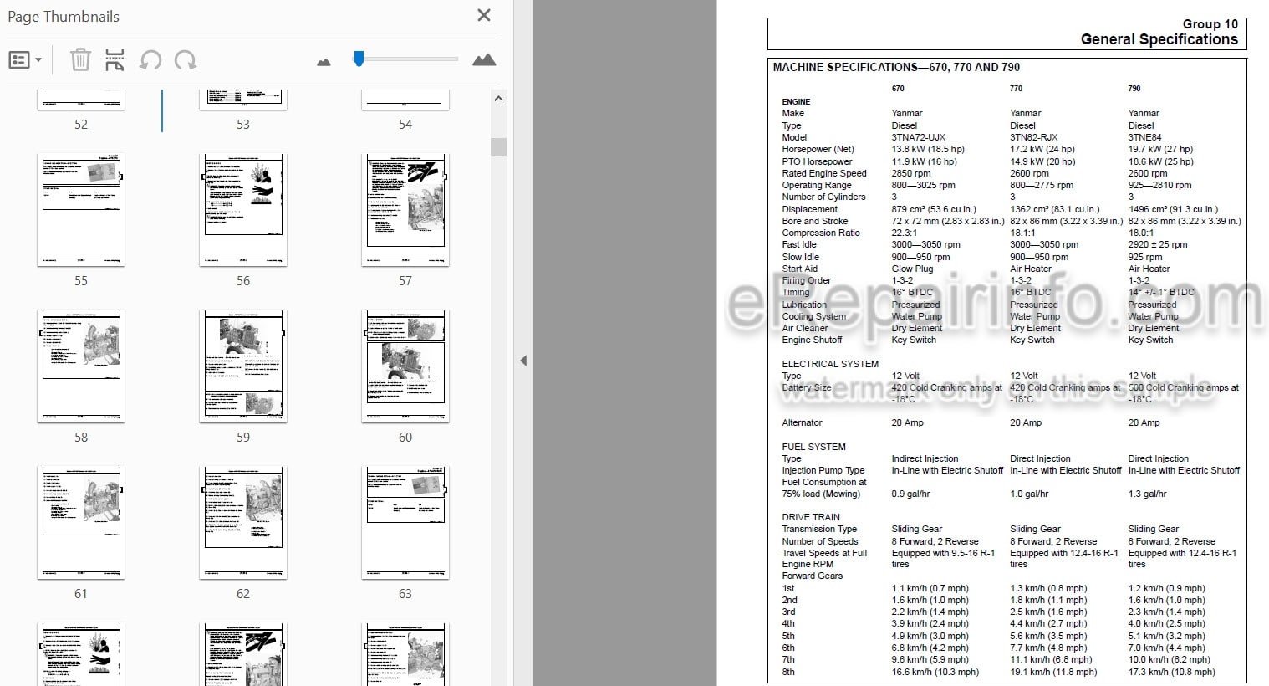Click the 'ENGINE' section label
Viewport: 1269px width, 686px height.
[796, 101]
